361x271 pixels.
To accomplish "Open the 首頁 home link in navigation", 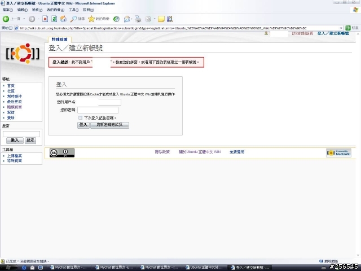I will [11, 85].
